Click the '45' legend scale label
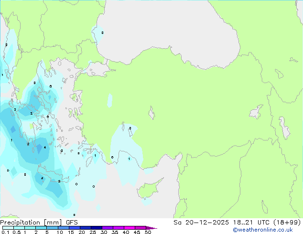 pyautogui.click(x=137, y=232)
